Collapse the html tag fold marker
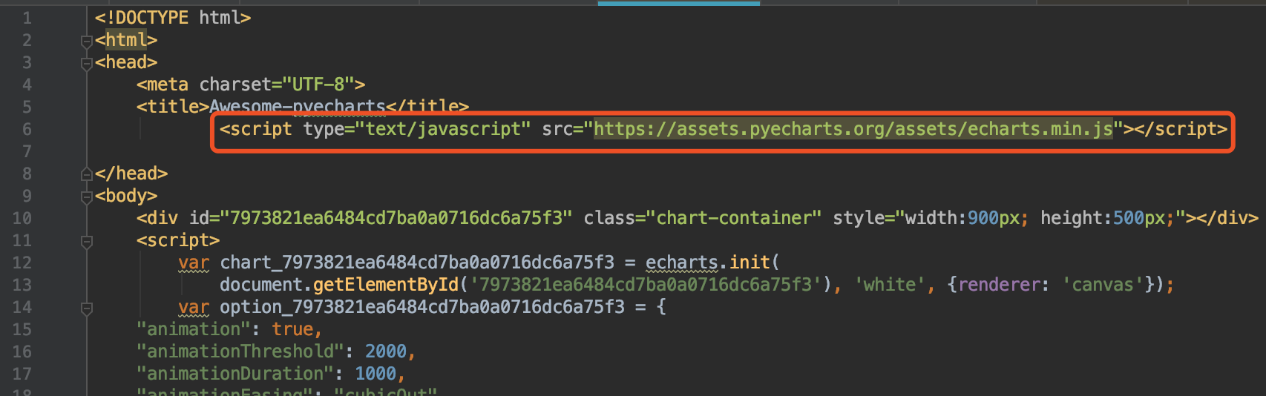 point(87,42)
